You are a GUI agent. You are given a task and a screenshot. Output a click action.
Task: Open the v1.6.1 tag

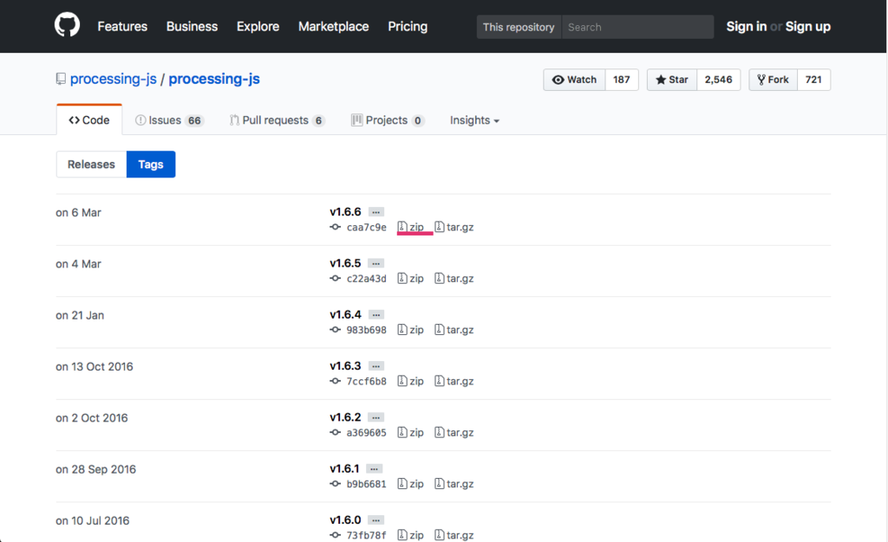(x=344, y=469)
